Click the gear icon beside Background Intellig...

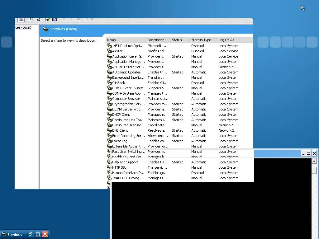point(109,77)
